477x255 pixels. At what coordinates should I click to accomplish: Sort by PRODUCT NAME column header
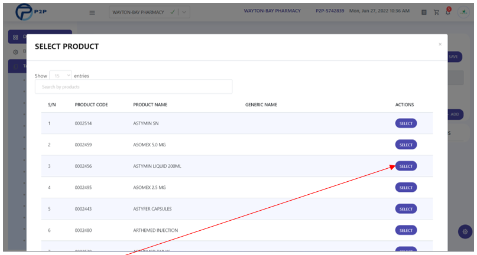150,104
